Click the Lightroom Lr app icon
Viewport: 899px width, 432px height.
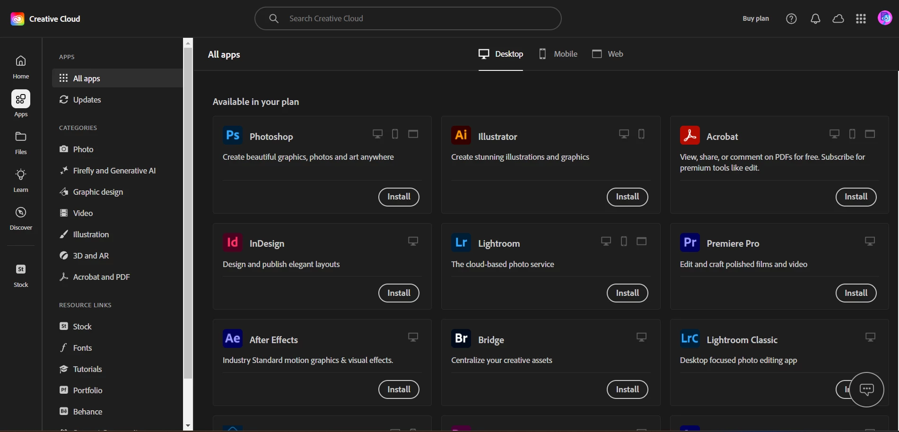461,242
